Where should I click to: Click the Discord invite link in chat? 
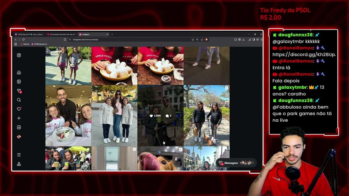pos(304,54)
